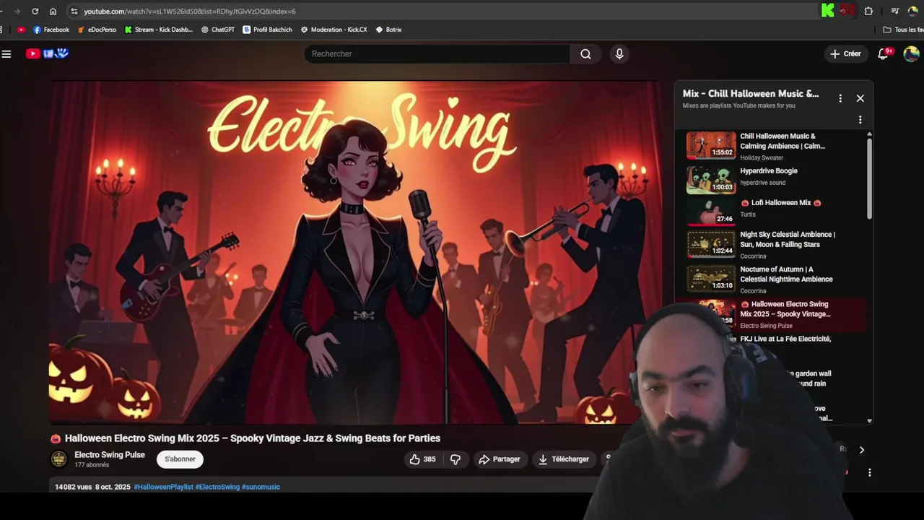Click the browser forward arrow
This screenshot has height=520, width=924.
(x=17, y=12)
